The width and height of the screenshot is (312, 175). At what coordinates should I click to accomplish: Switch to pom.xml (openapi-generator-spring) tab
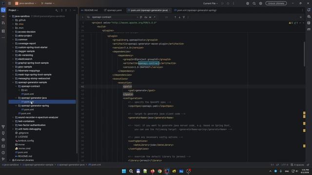(195, 10)
